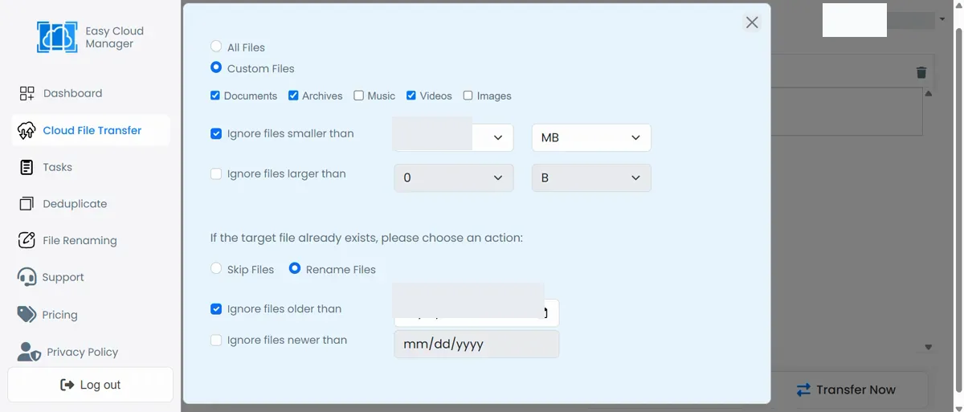Open the MB unit dropdown
The height and width of the screenshot is (412, 964).
(591, 137)
